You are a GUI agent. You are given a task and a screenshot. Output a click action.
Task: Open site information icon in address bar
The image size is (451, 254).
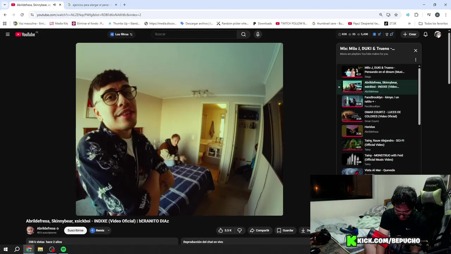[32, 15]
